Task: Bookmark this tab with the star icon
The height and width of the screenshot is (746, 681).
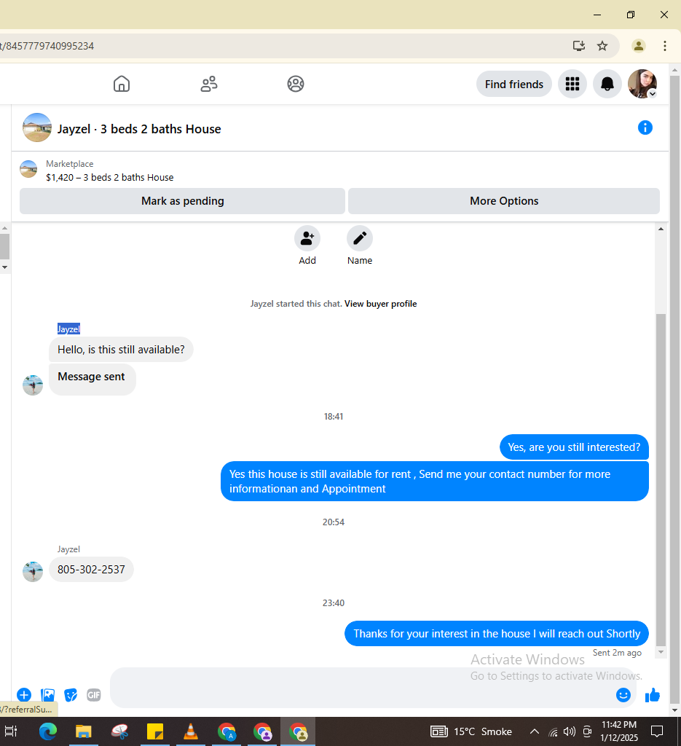Action: point(602,46)
